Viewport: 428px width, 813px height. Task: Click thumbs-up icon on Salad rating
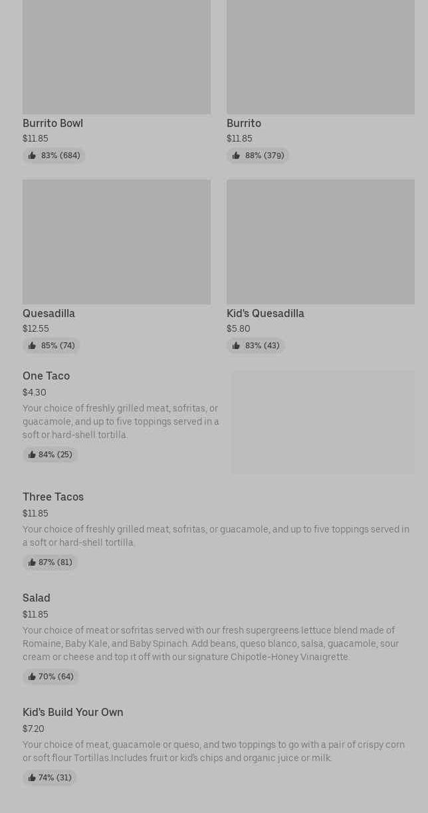pyautogui.click(x=32, y=677)
